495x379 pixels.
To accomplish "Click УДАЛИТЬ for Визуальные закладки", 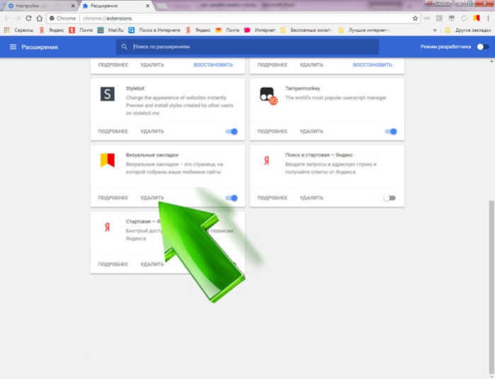I will pyautogui.click(x=152, y=198).
